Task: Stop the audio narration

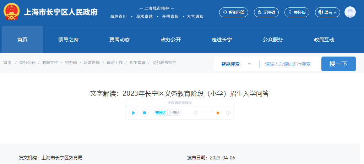Action: coord(144,113)
